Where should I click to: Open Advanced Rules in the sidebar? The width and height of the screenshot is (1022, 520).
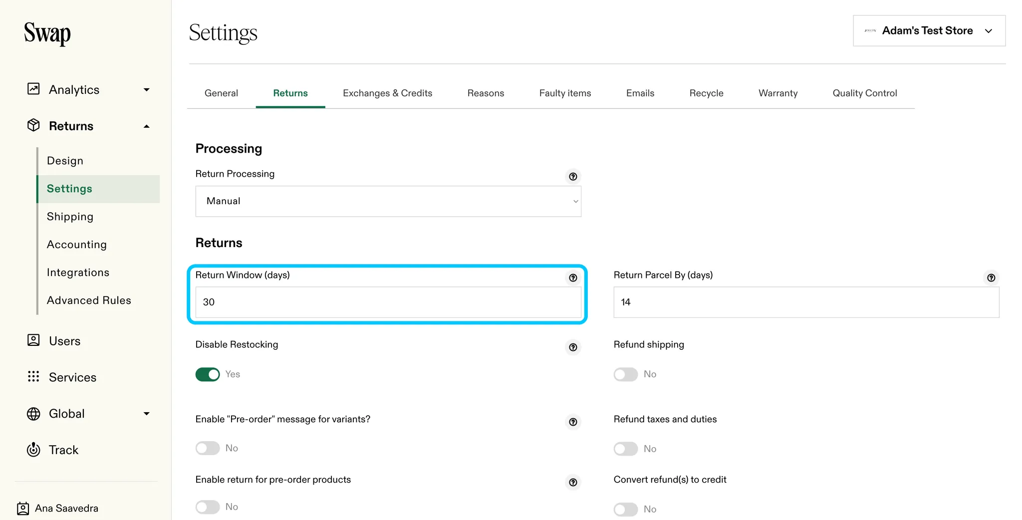click(89, 300)
